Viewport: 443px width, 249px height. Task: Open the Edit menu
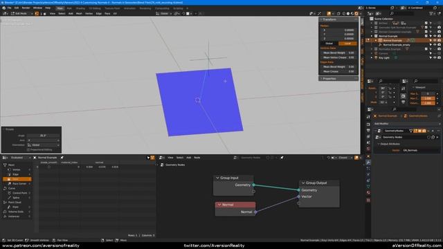pyautogui.click(x=17, y=8)
